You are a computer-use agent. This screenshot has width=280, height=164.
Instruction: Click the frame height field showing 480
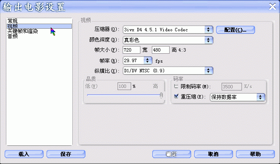(161, 50)
